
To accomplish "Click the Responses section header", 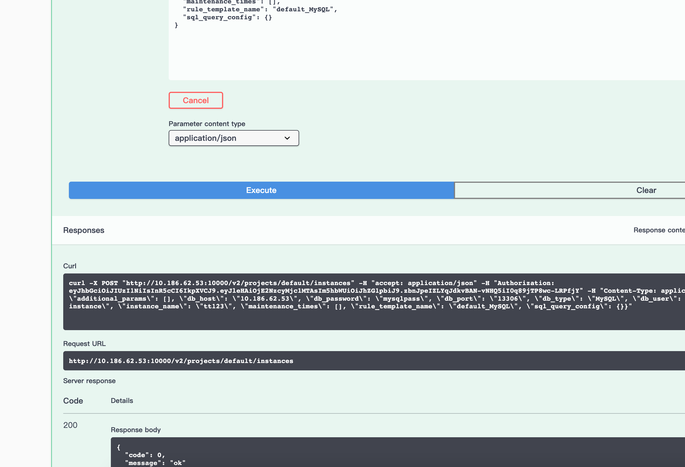I will pos(83,230).
